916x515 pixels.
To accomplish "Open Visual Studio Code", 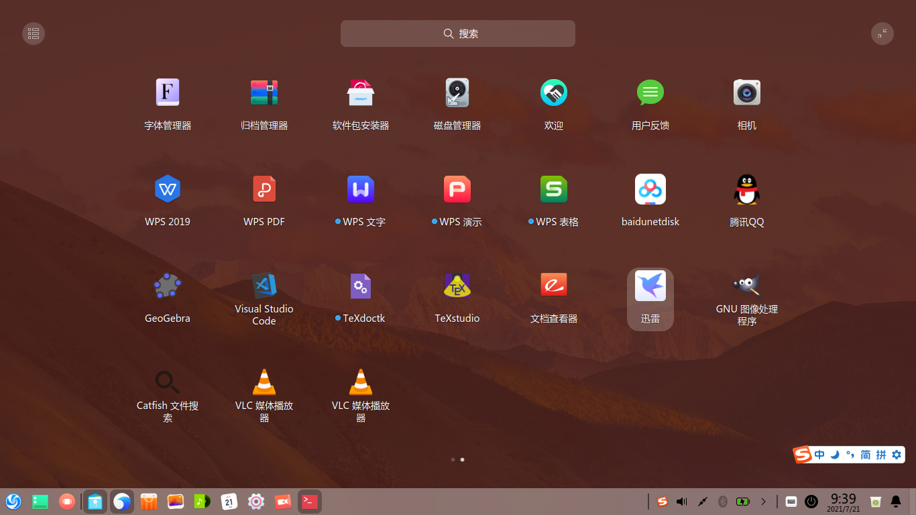I will point(264,286).
